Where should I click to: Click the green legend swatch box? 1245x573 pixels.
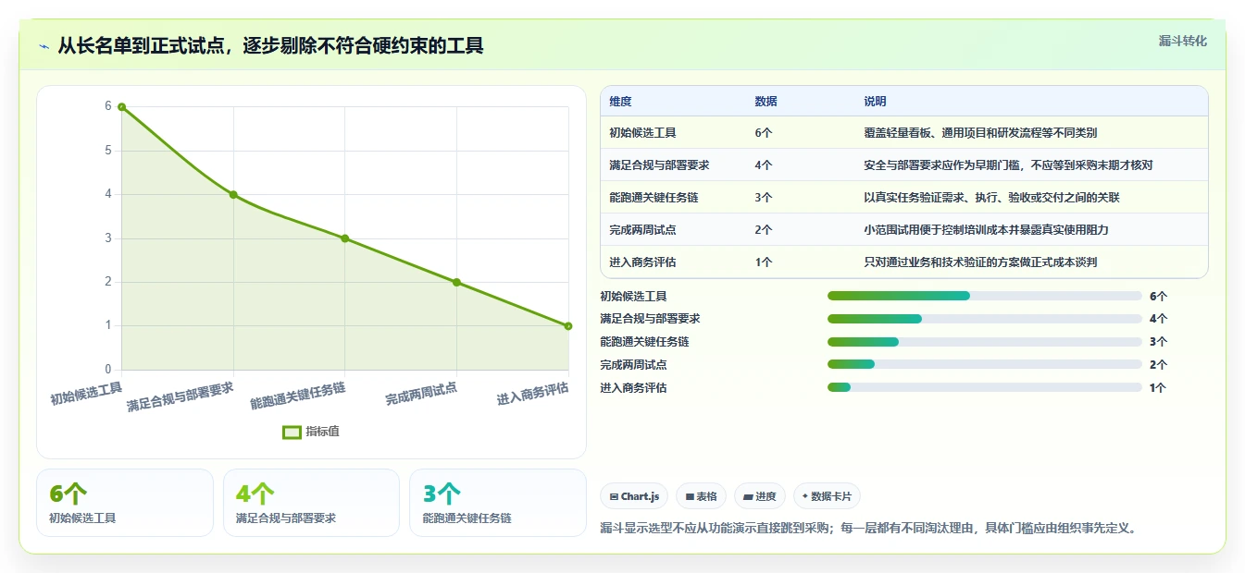pyautogui.click(x=292, y=432)
